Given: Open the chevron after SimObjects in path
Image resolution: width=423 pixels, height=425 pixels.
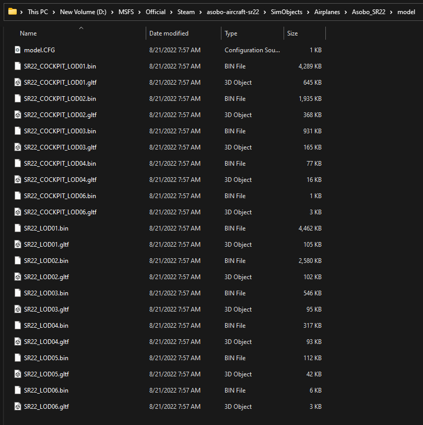Looking at the screenshot, I should click(308, 12).
